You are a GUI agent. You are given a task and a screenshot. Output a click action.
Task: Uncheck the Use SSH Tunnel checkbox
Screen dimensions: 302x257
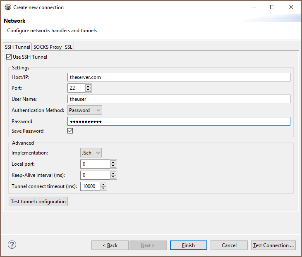click(9, 57)
